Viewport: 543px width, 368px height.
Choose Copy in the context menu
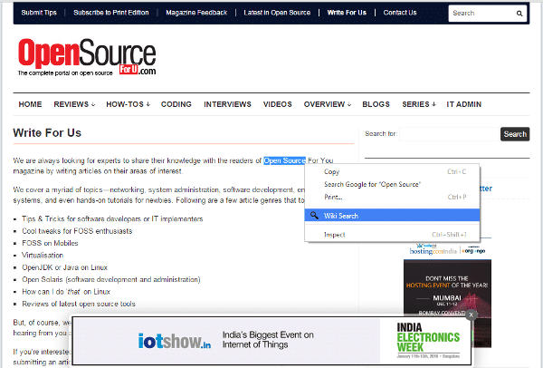[x=332, y=171]
